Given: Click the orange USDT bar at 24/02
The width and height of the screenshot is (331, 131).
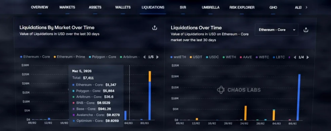Looking at the screenshot, I should [246, 113].
